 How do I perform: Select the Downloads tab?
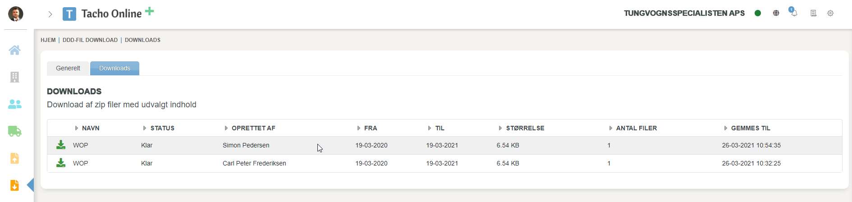pos(115,68)
